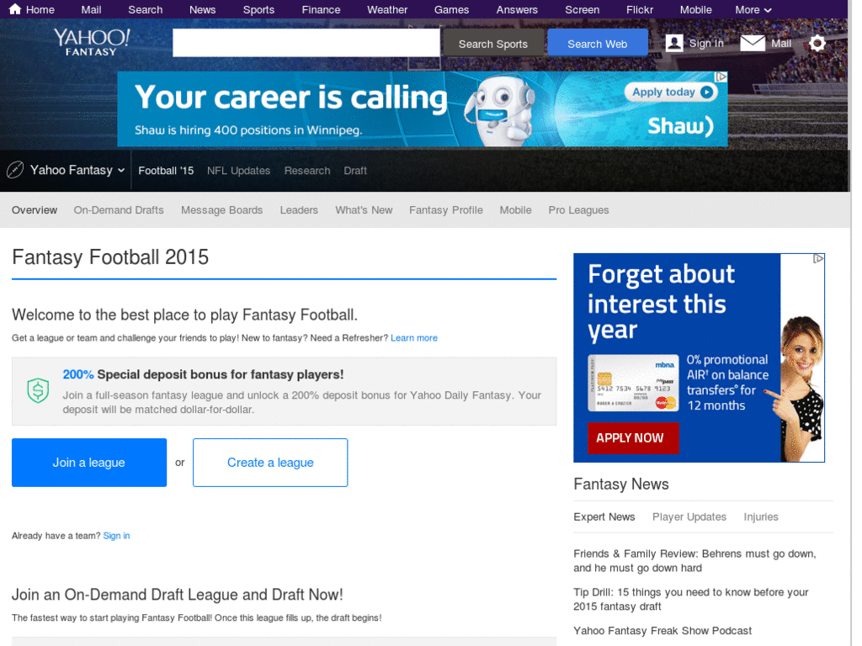Open the Message Boards sub-tab
Screen dimensions: 862x646
(x=221, y=209)
